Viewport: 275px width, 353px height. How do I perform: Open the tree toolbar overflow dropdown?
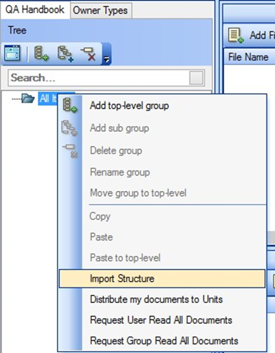point(107,53)
